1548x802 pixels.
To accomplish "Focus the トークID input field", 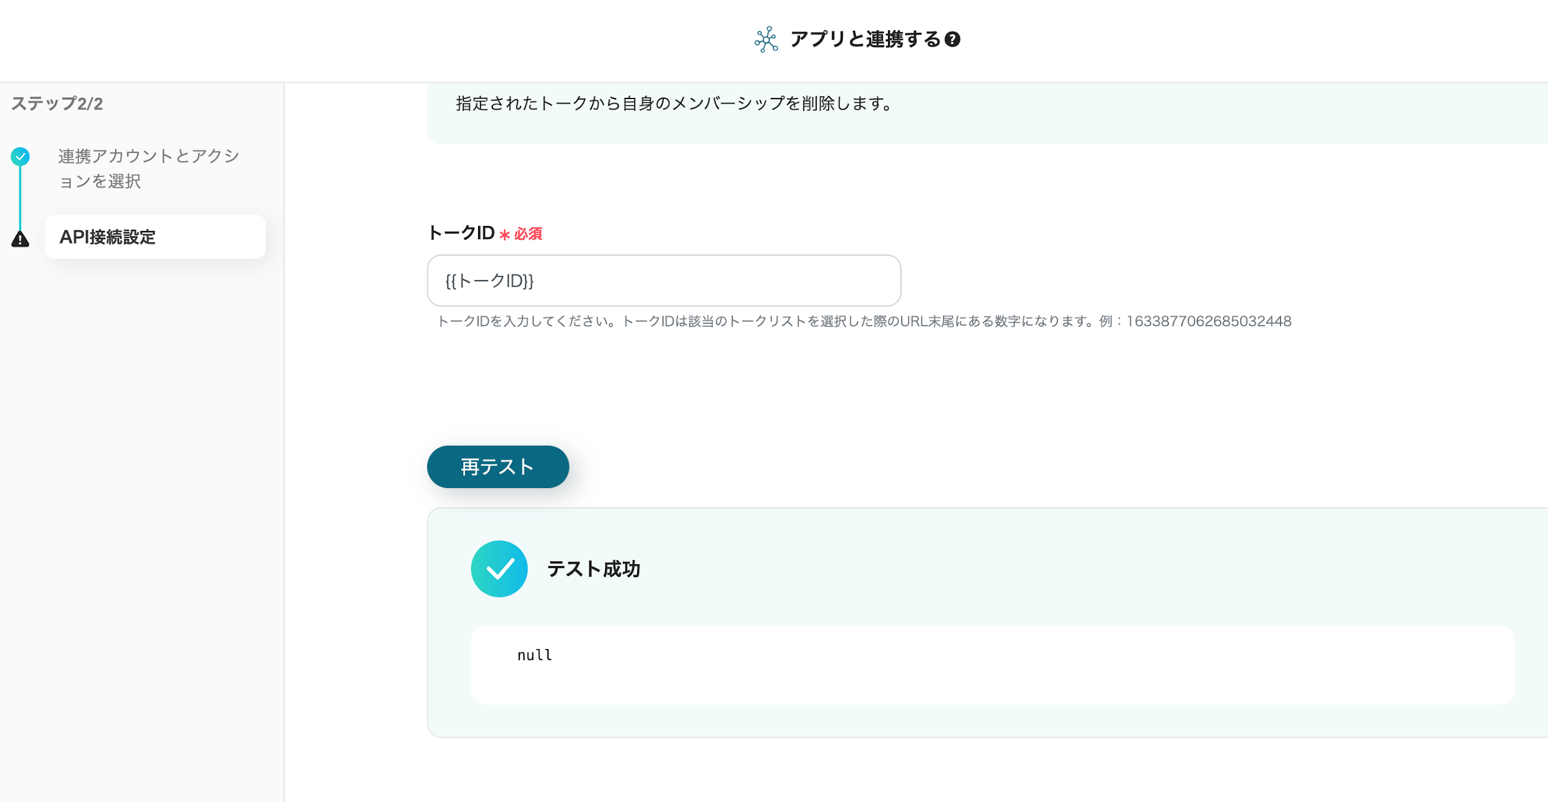I will [x=663, y=281].
